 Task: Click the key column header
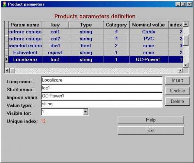pos(55,25)
